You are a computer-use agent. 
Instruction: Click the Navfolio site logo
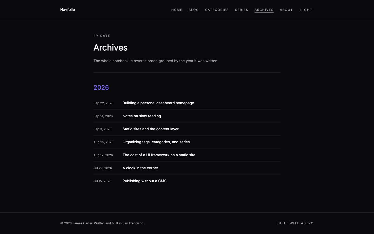point(68,10)
